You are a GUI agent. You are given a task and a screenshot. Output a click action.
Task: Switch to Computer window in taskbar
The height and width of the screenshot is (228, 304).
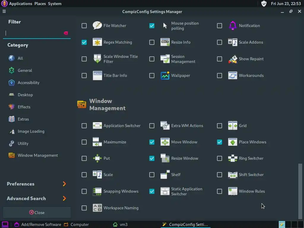tap(76, 224)
